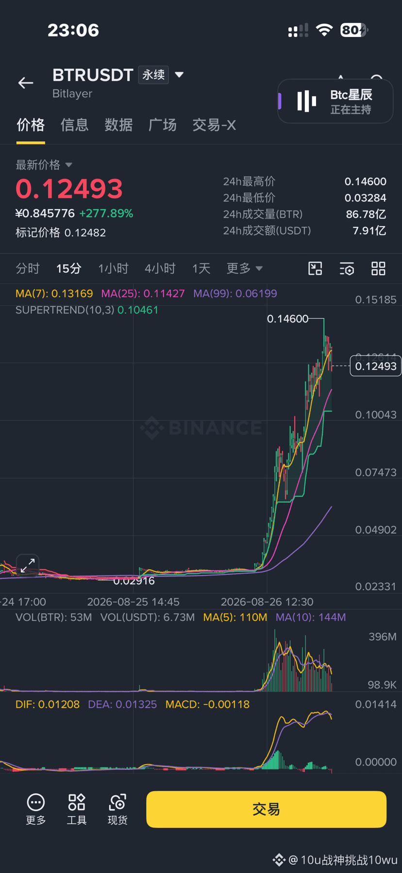Tap the 0.02916 low price marker
Viewport: 402px width, 873px height.
(x=134, y=581)
